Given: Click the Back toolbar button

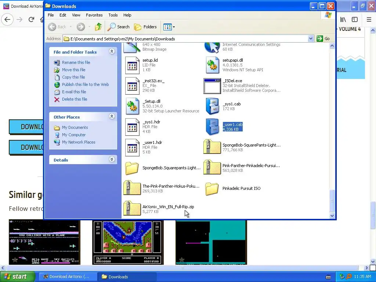Looking at the screenshot, I should pyautogui.click(x=57, y=27).
